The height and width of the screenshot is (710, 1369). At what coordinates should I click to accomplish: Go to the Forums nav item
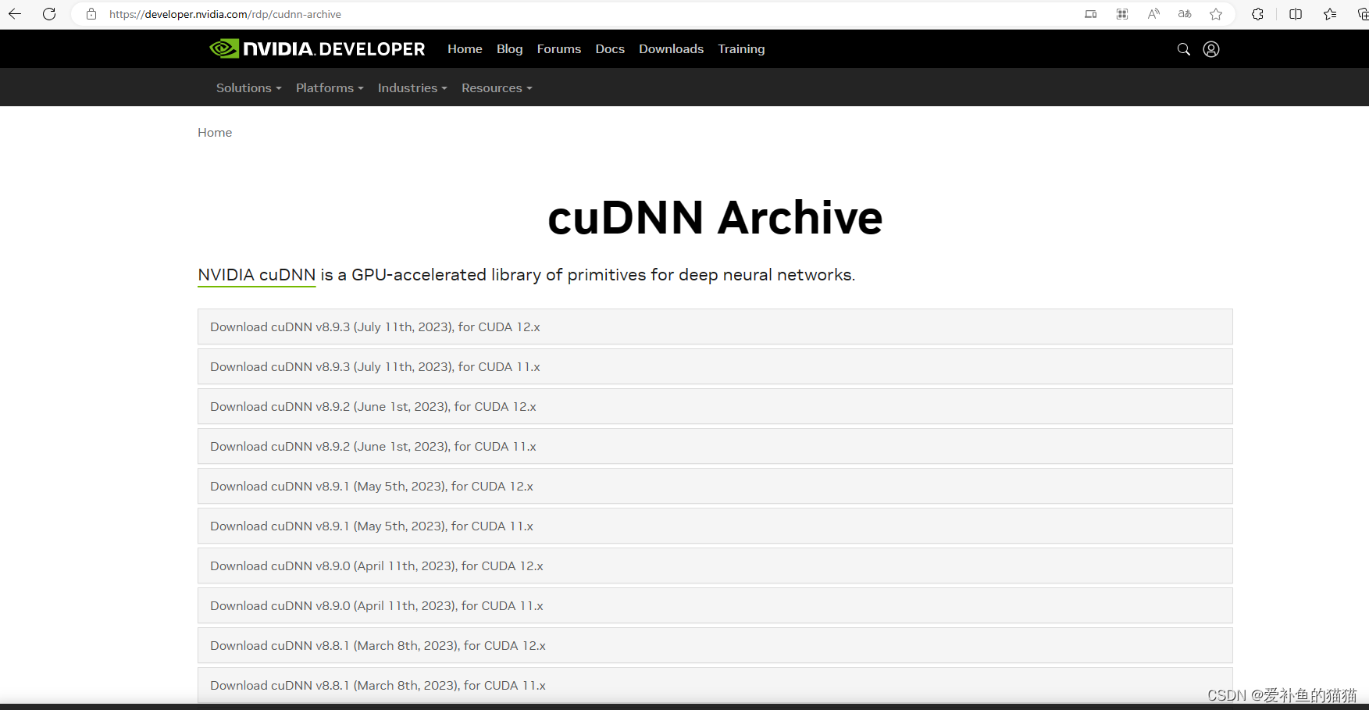pos(559,48)
